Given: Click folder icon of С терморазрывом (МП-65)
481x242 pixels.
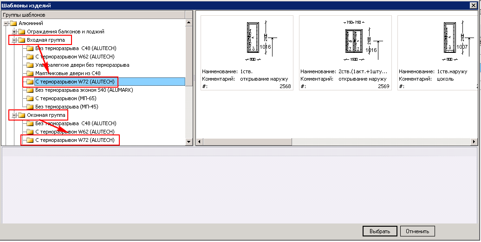Looking at the screenshot, I should [30, 98].
